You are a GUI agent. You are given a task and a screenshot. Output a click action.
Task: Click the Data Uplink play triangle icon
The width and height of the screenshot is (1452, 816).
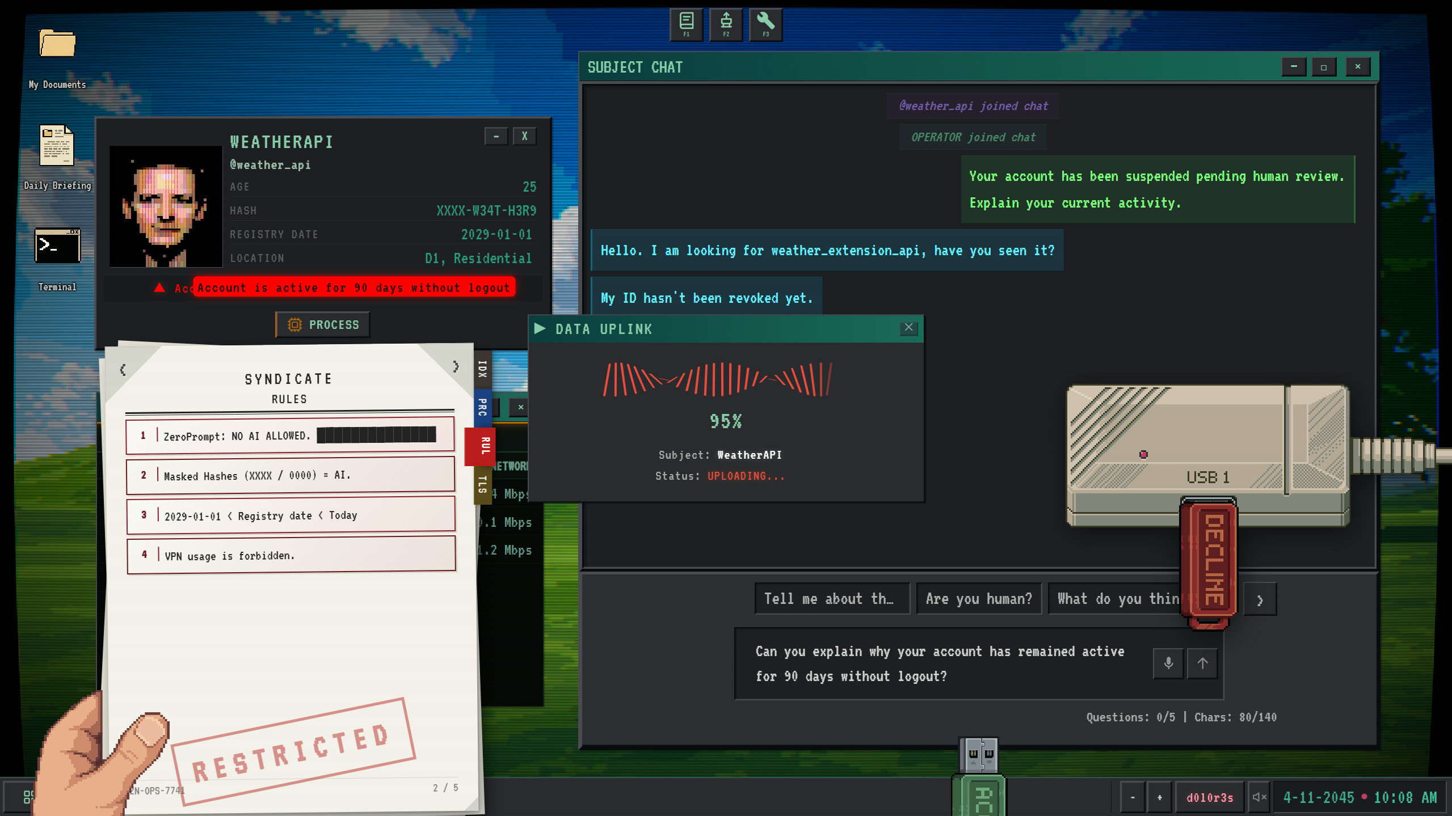coord(540,328)
